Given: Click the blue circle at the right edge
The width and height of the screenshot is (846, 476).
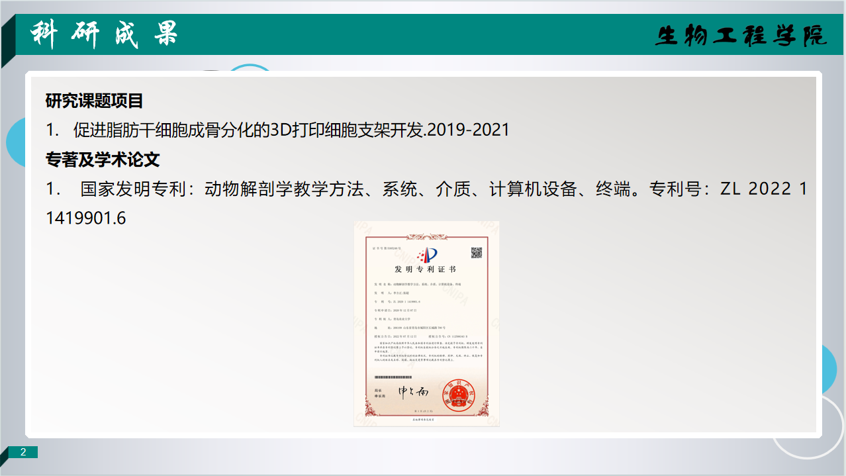Looking at the screenshot, I should tap(829, 369).
